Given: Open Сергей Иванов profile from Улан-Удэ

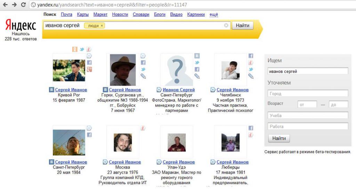Looking at the screenshot, I should point(179,162).
